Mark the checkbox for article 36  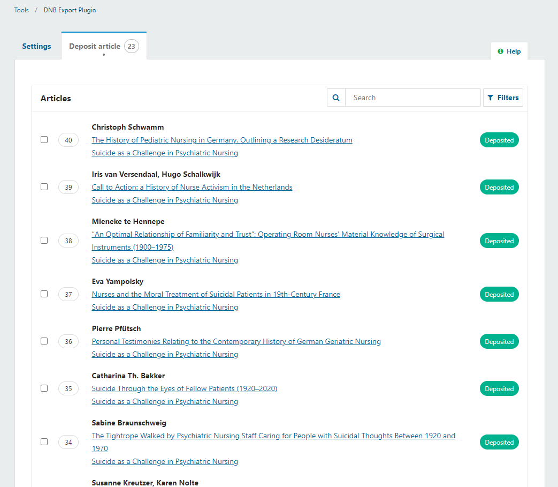pyautogui.click(x=44, y=341)
